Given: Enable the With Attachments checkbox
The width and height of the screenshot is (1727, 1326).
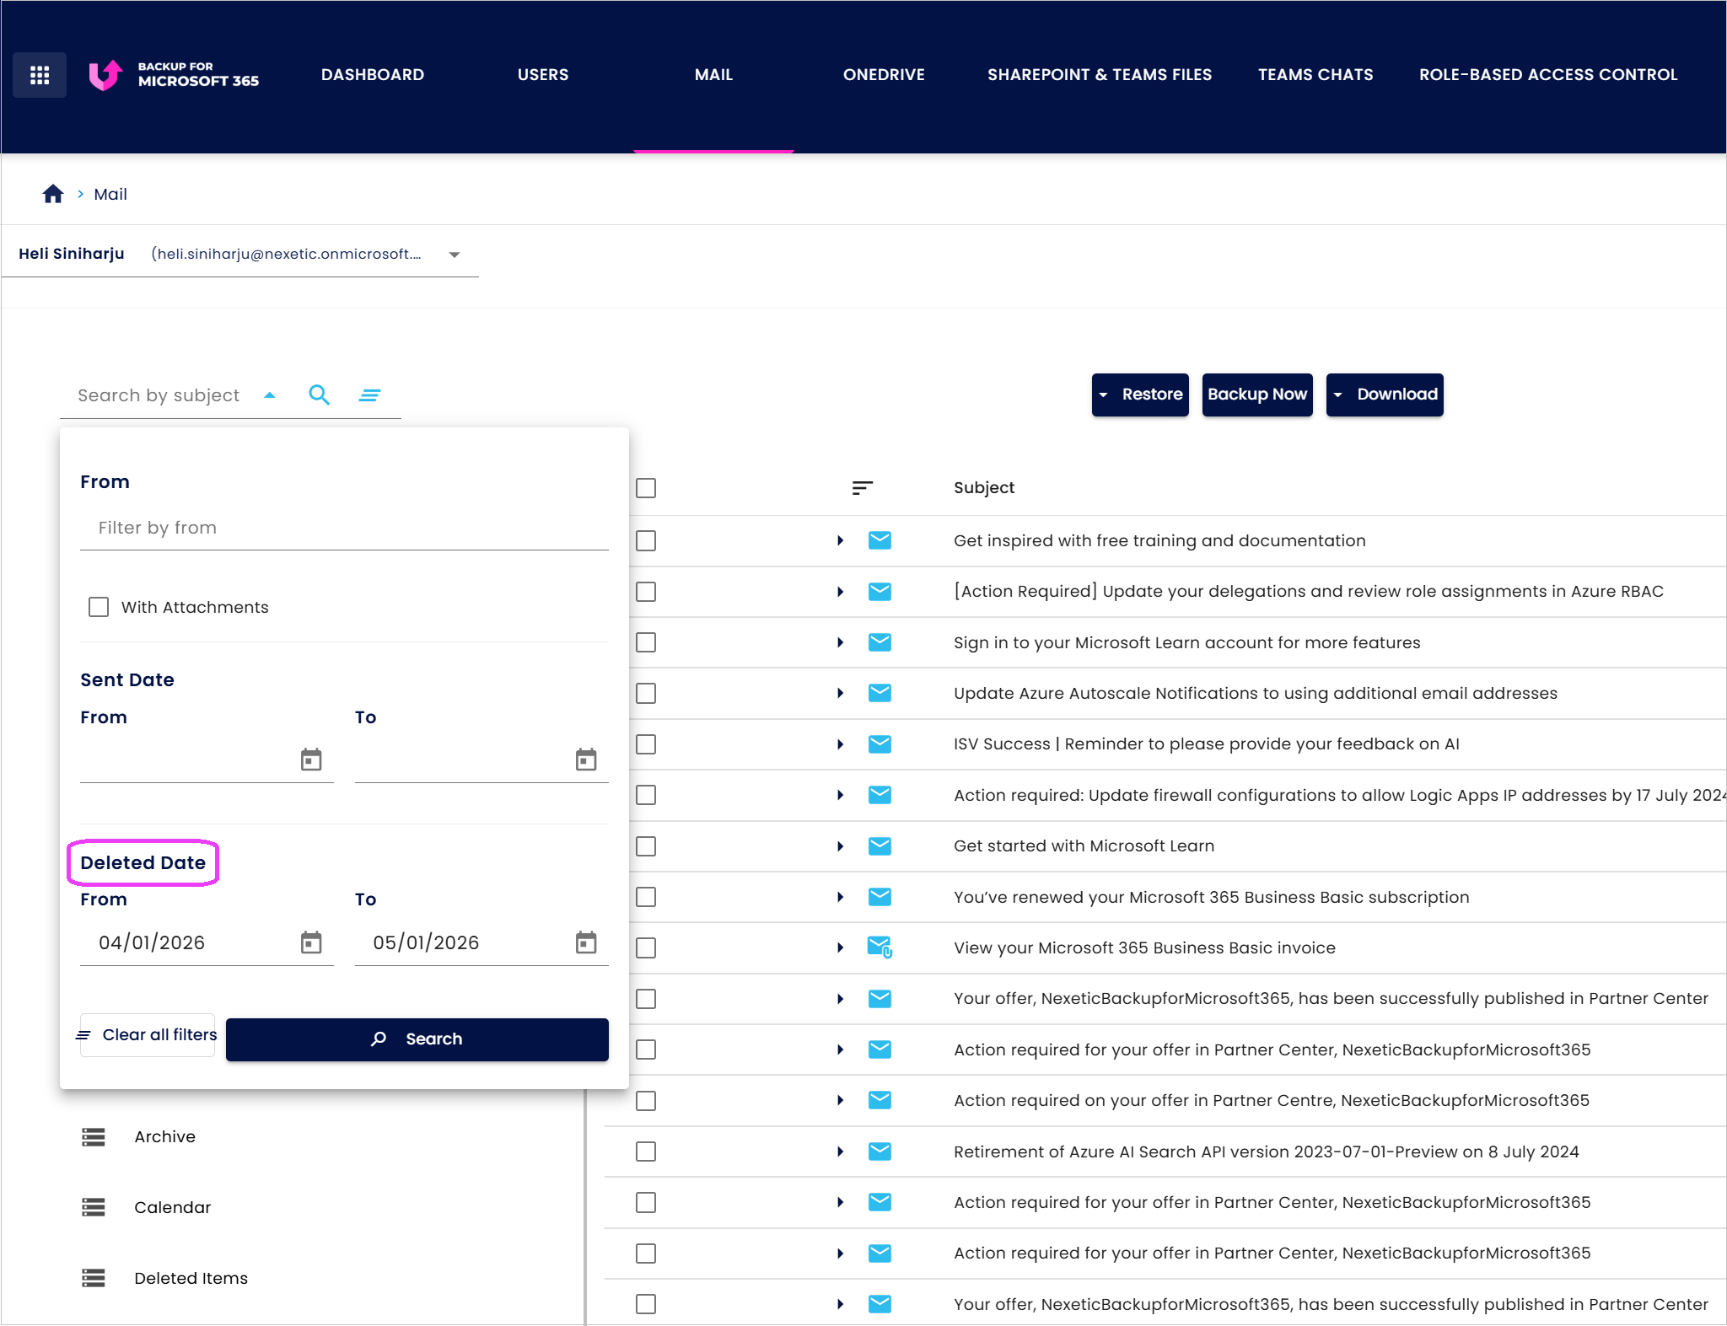Looking at the screenshot, I should pyautogui.click(x=99, y=607).
